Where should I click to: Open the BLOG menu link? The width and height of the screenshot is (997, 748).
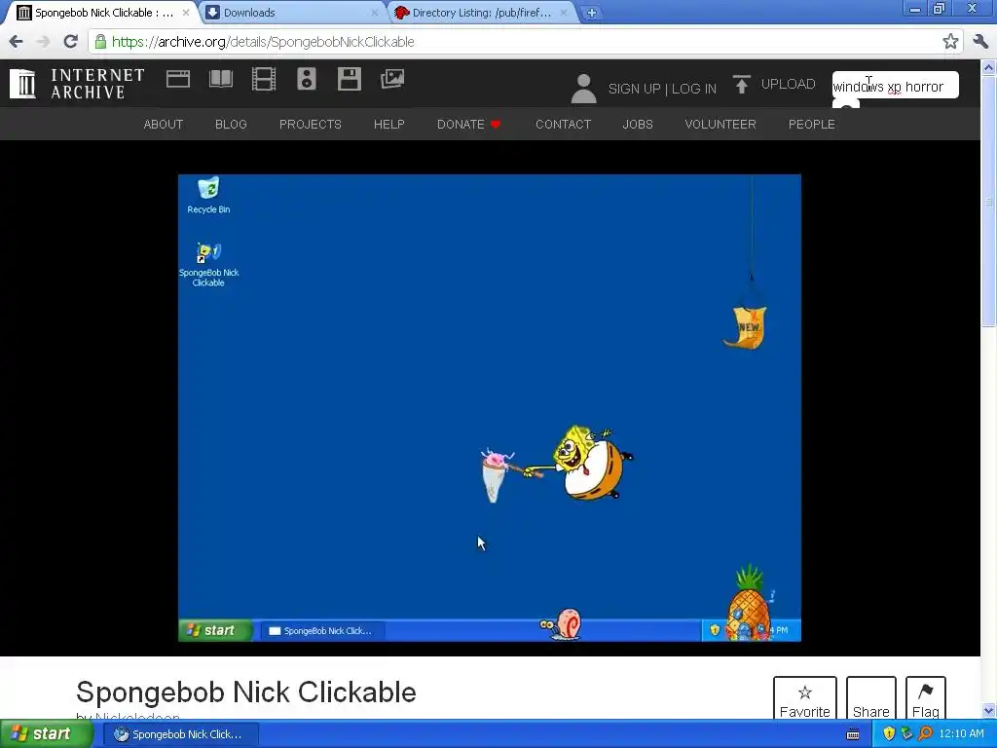click(x=231, y=124)
